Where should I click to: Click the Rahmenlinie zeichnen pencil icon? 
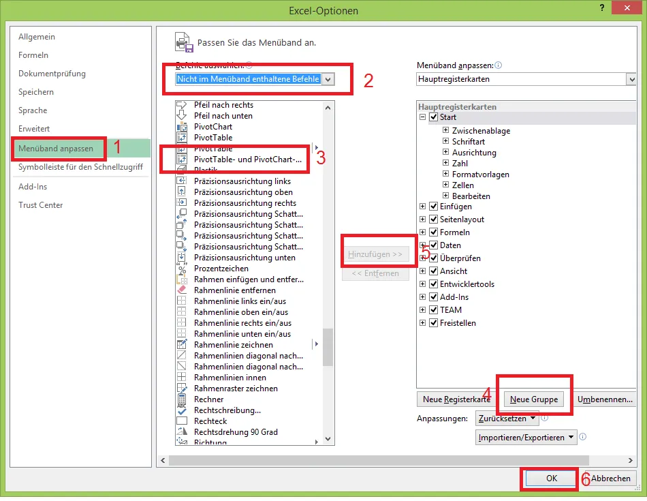click(x=182, y=345)
